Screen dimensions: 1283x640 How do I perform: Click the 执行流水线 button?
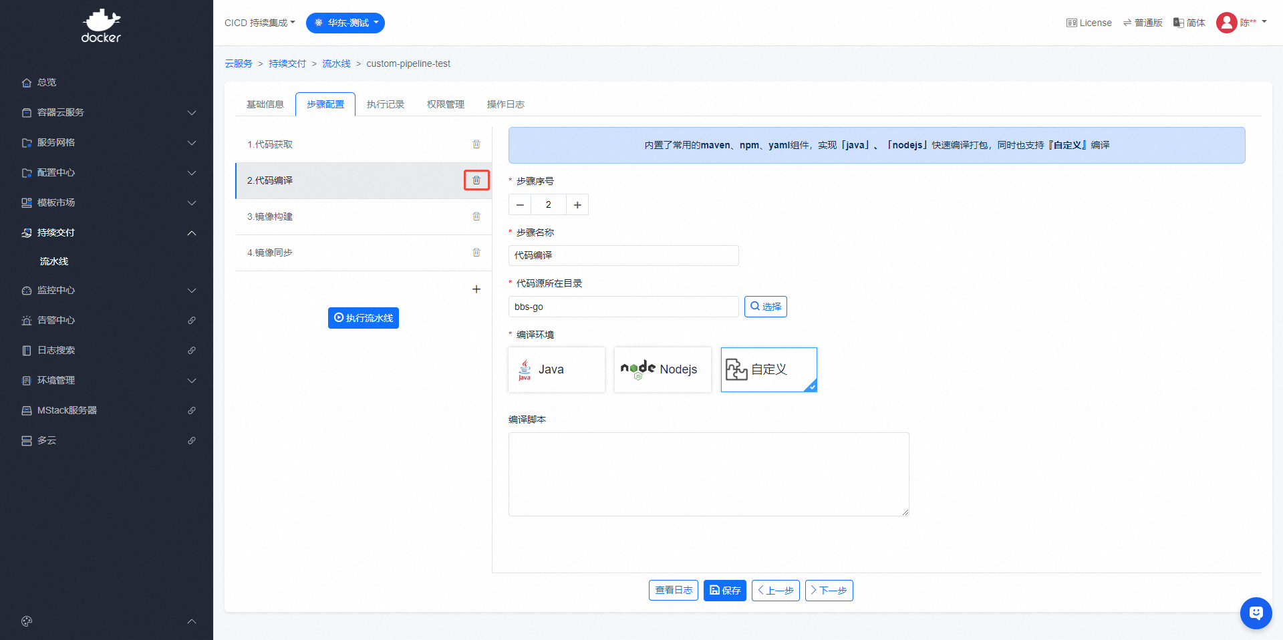pyautogui.click(x=364, y=318)
